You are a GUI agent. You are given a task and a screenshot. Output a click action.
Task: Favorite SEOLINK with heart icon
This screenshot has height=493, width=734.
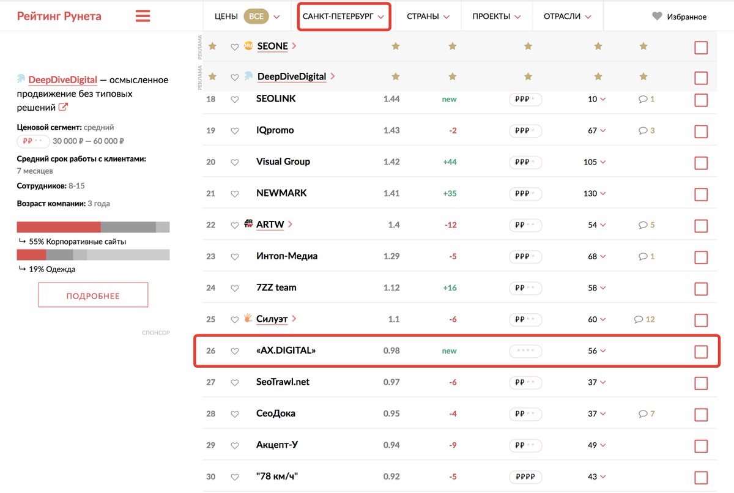coord(234,99)
